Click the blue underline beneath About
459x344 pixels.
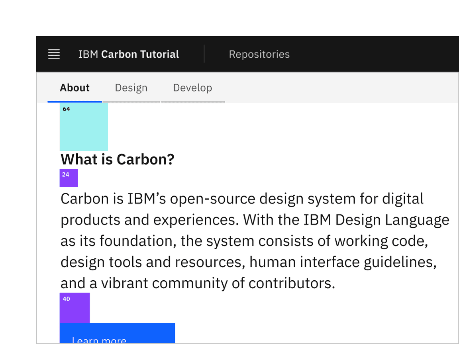(x=75, y=102)
